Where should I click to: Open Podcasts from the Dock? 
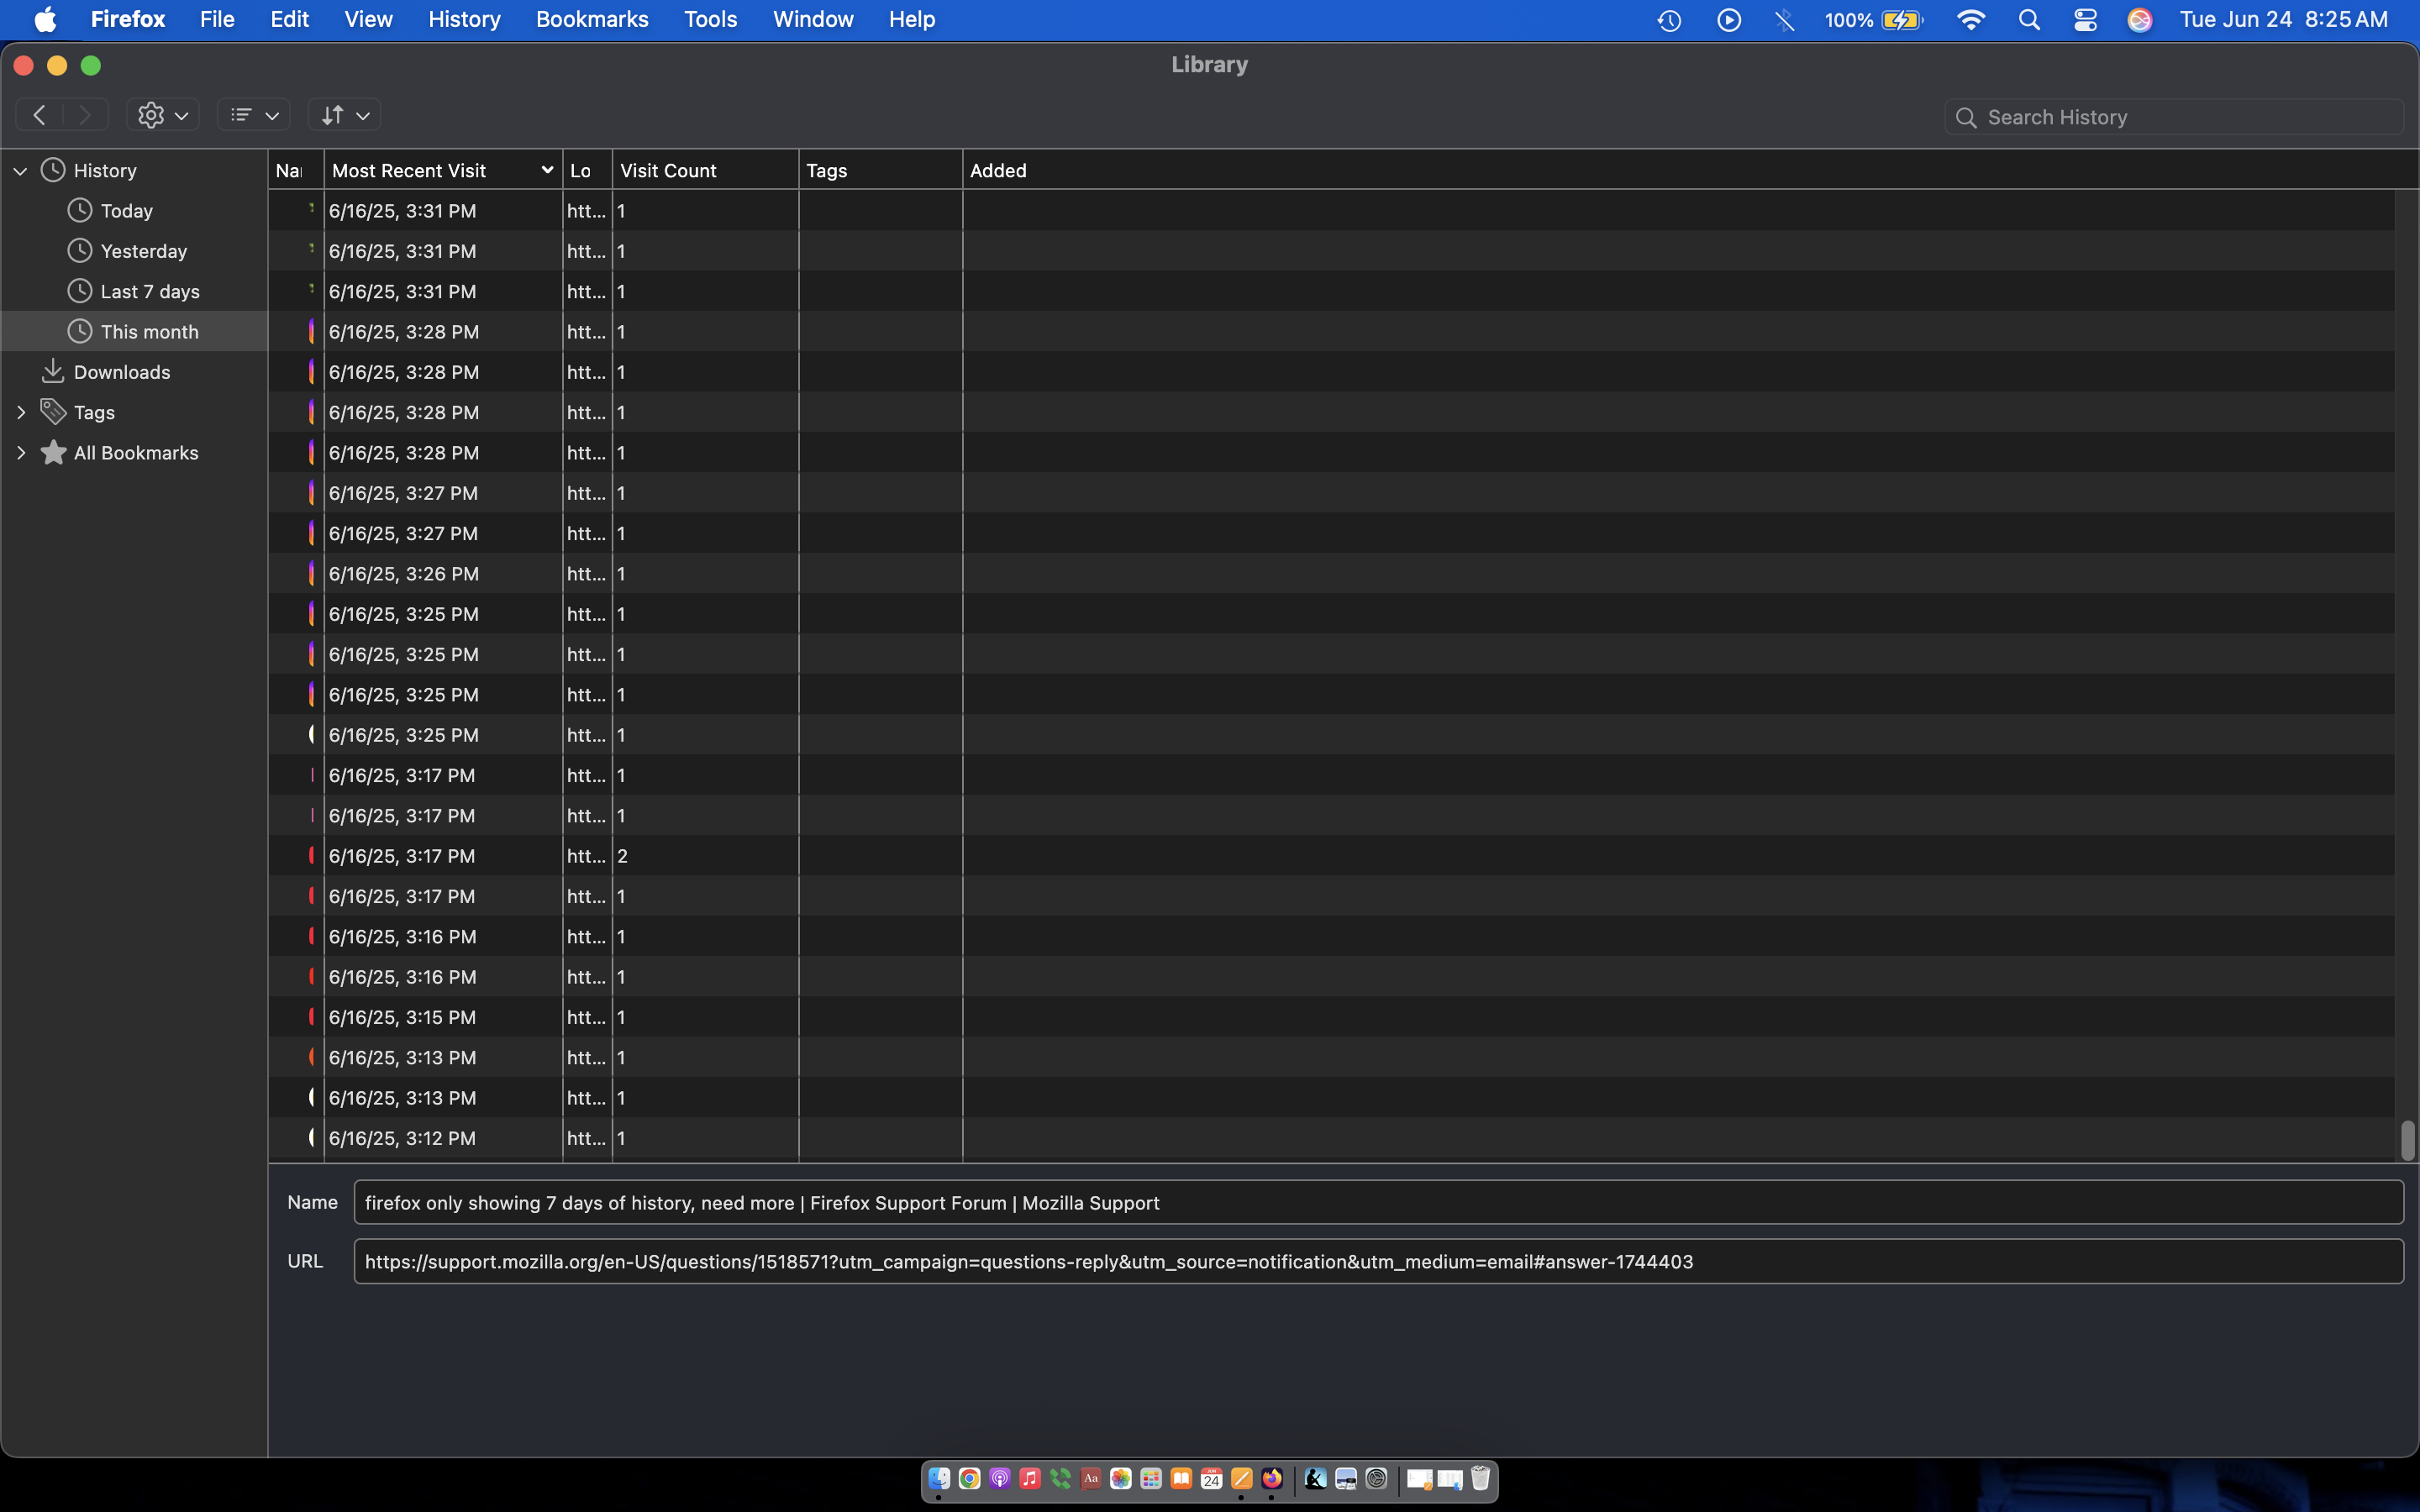point(1000,1478)
